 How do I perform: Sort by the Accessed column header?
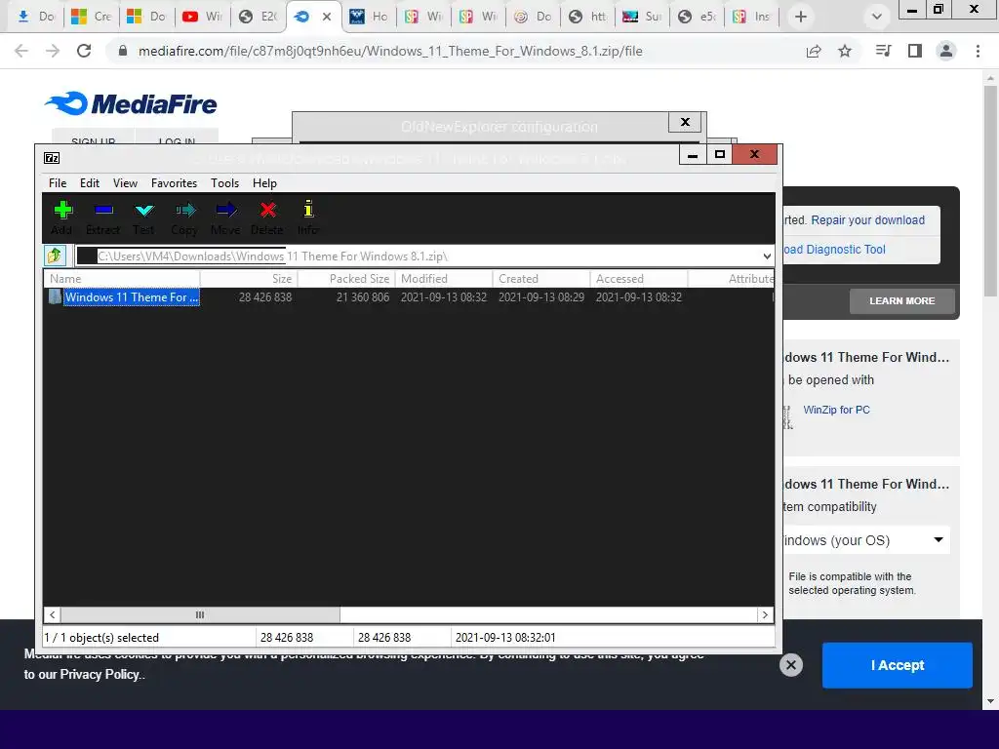click(x=639, y=279)
